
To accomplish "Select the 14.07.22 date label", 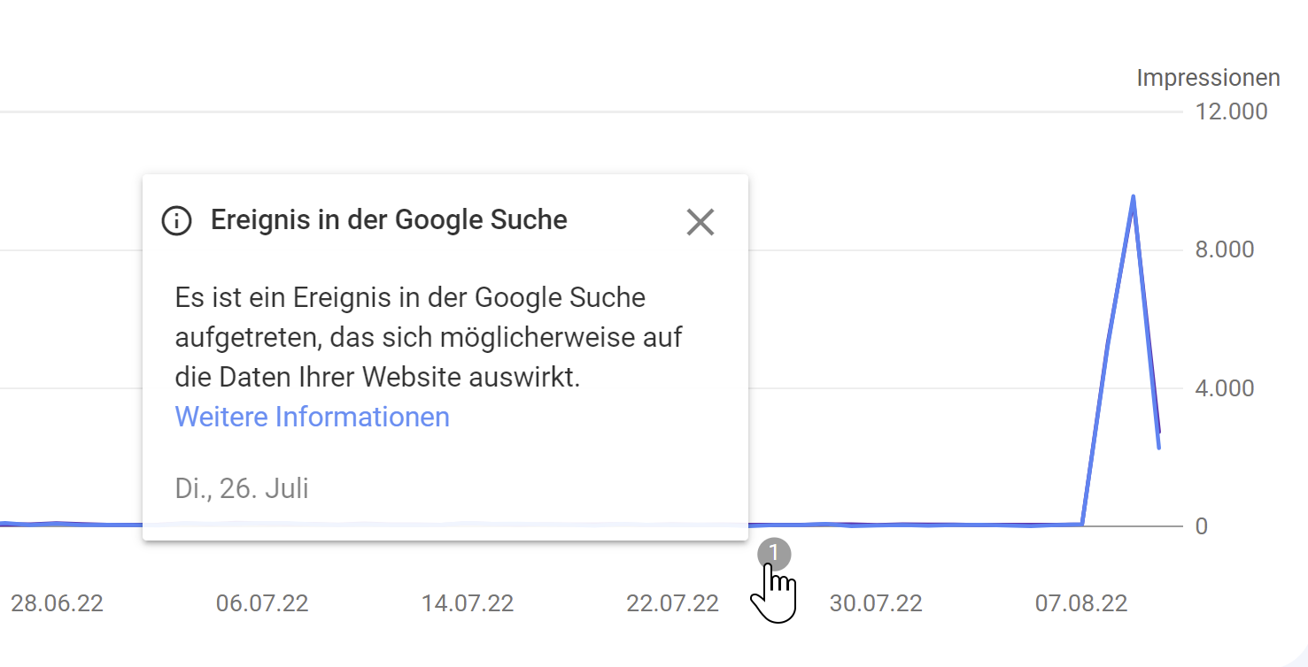I will (468, 602).
